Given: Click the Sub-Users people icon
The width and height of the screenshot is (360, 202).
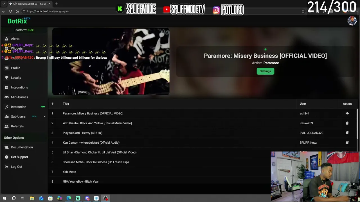Looking at the screenshot, I should pyautogui.click(x=6, y=116).
